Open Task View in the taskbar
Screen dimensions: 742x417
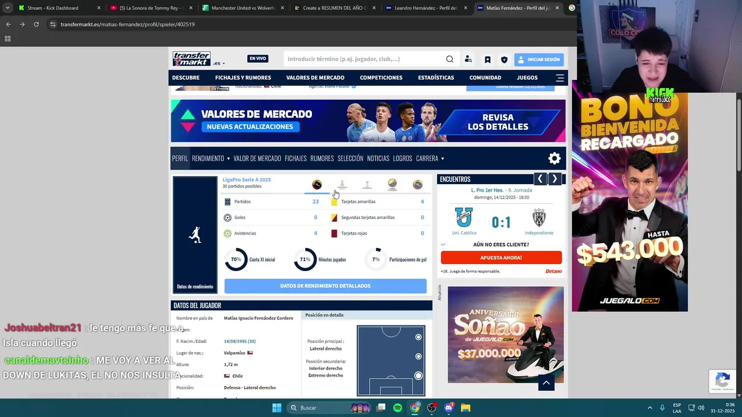(381, 408)
